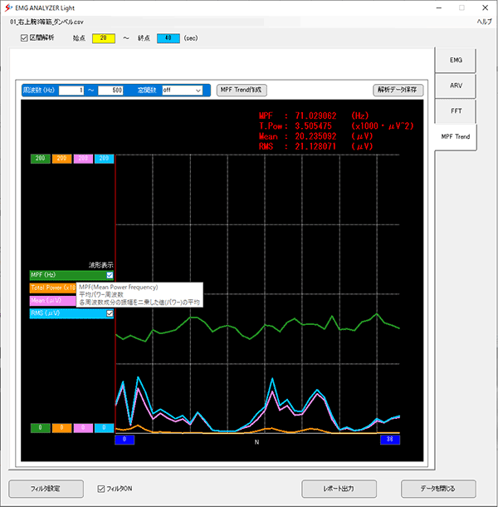This screenshot has width=498, height=507.
Task: Click the blue N-axis end value 38
Action: coord(390,440)
